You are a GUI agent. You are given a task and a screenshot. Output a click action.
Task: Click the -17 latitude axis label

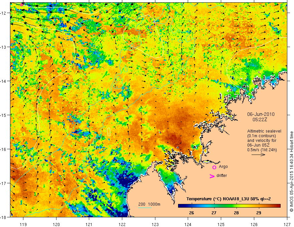point(4,183)
